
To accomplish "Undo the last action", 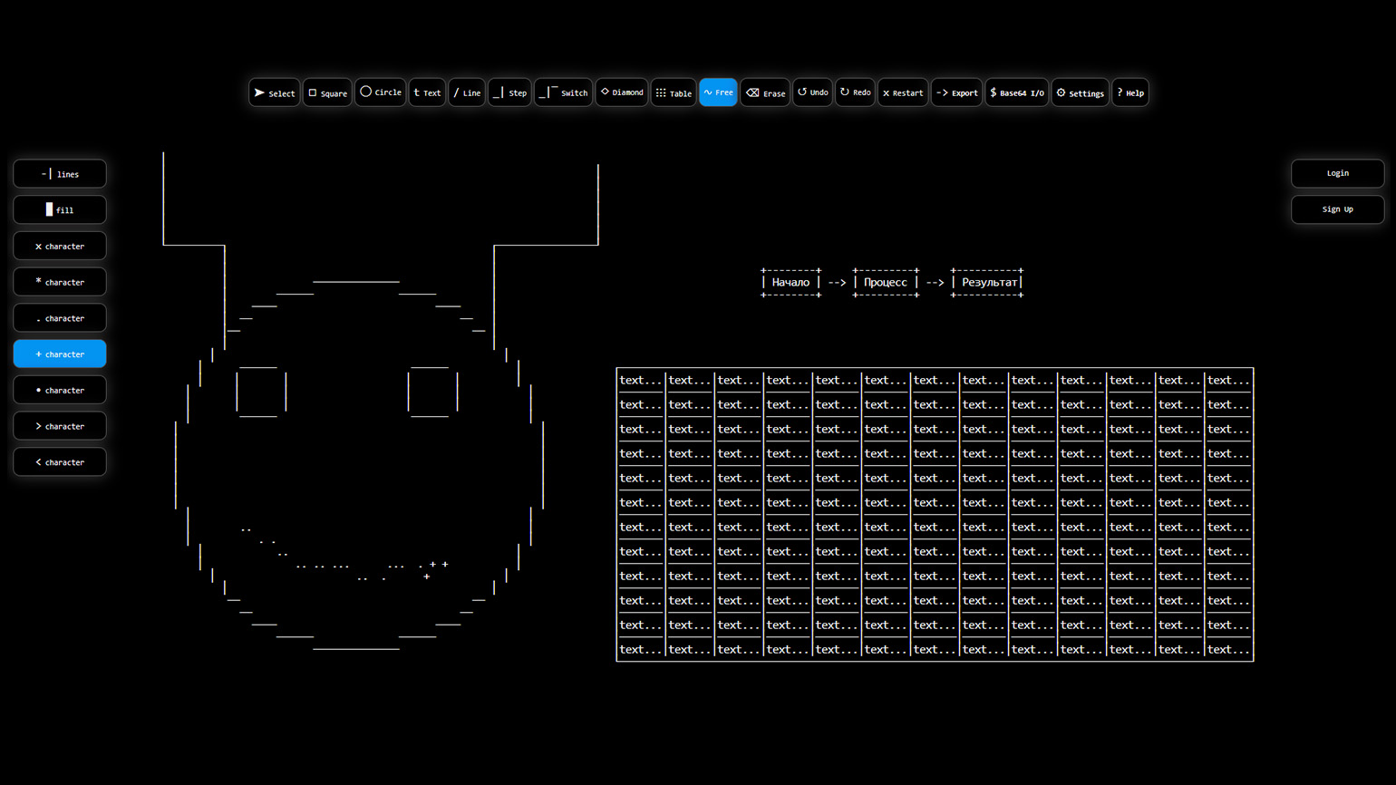I will click(812, 92).
